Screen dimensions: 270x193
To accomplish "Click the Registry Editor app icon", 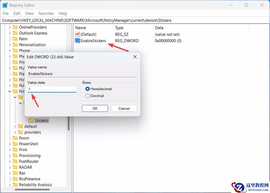I will [5, 5].
